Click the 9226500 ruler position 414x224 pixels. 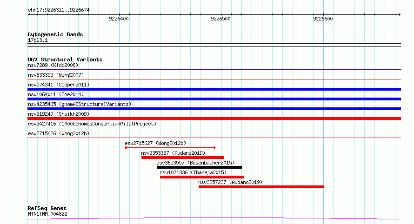[x=221, y=19]
